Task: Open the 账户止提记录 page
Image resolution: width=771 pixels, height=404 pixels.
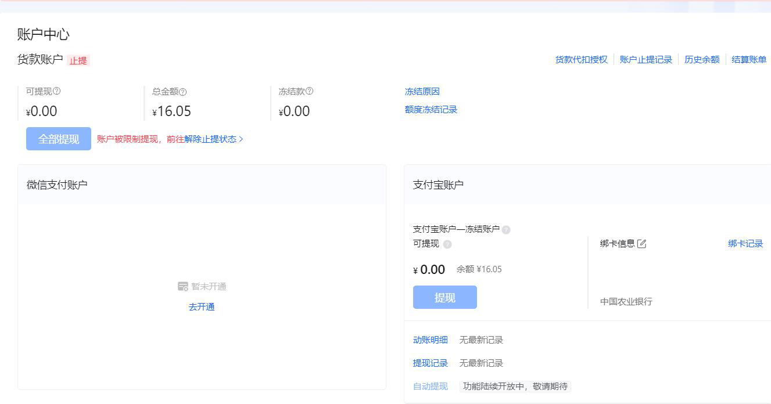Action: coord(646,59)
